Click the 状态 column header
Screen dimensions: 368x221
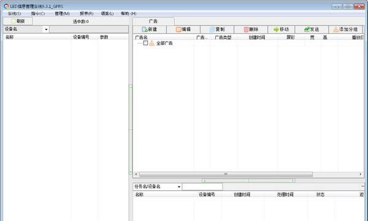(320, 195)
